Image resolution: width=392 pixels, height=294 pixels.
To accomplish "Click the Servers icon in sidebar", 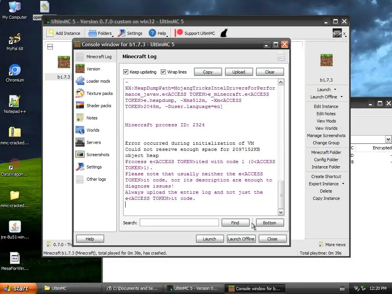I will coord(80,142).
